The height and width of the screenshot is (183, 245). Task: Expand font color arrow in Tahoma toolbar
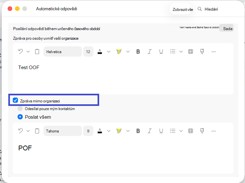pos(109,131)
